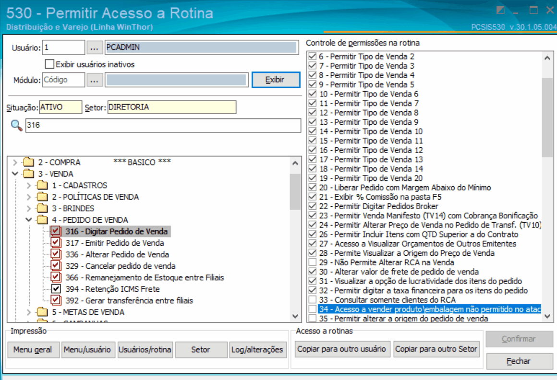Expand the 3 - BRINDES node
The height and width of the screenshot is (380, 557).
[29, 208]
